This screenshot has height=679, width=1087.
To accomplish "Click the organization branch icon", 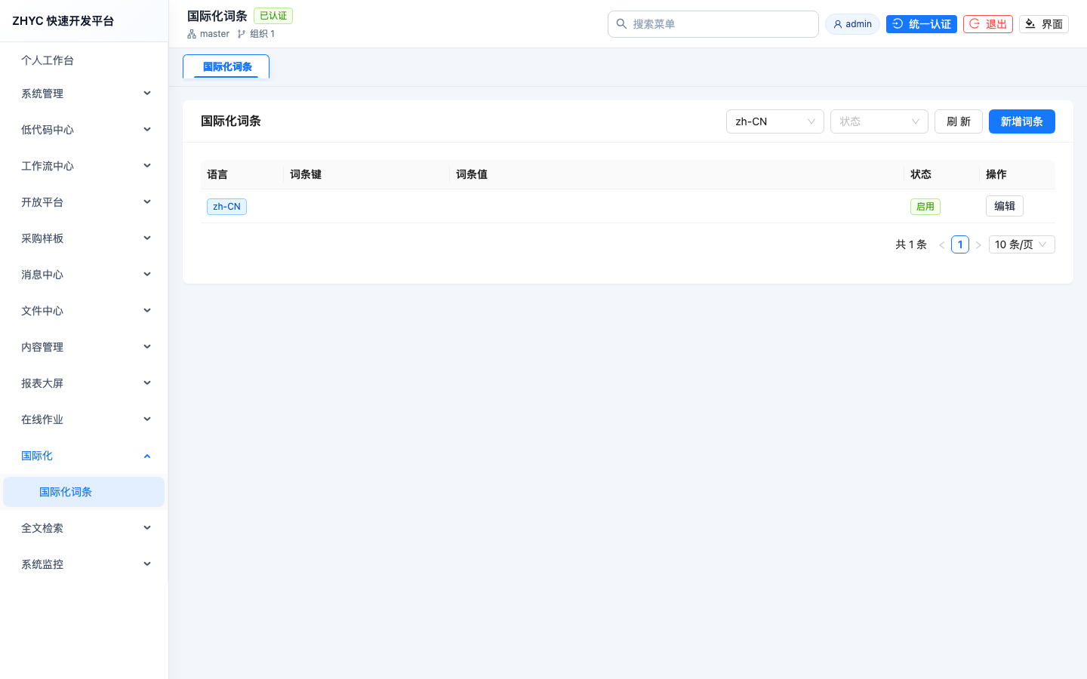I will coord(242,34).
